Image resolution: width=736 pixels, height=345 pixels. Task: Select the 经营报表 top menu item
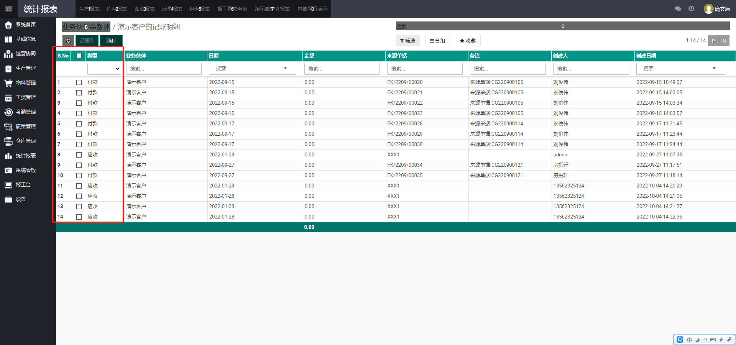[199, 9]
